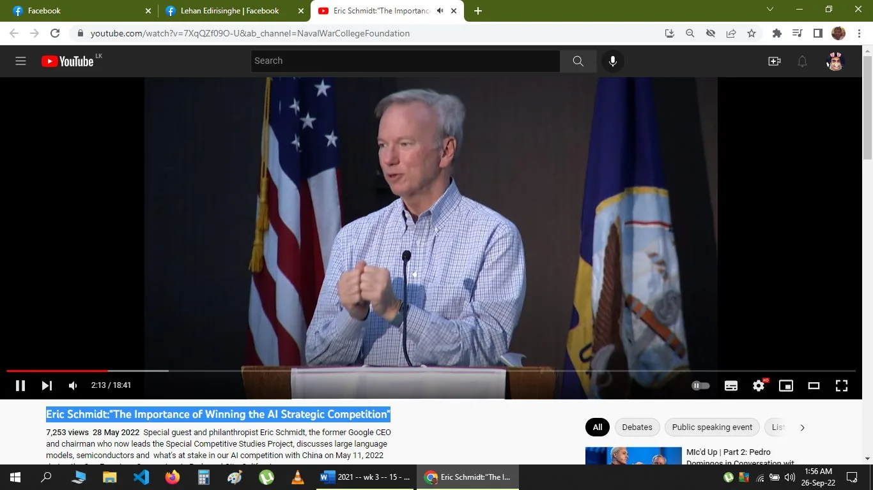873x490 pixels.
Task: Pause the video playback
Action: [x=20, y=385]
